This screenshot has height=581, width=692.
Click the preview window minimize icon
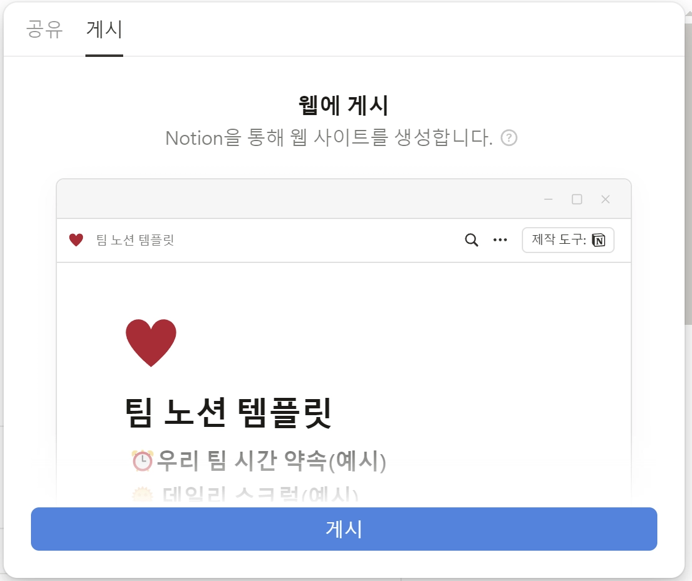[x=548, y=199]
